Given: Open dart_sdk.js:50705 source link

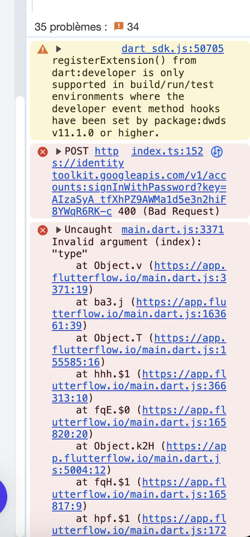Looking at the screenshot, I should coord(173,49).
